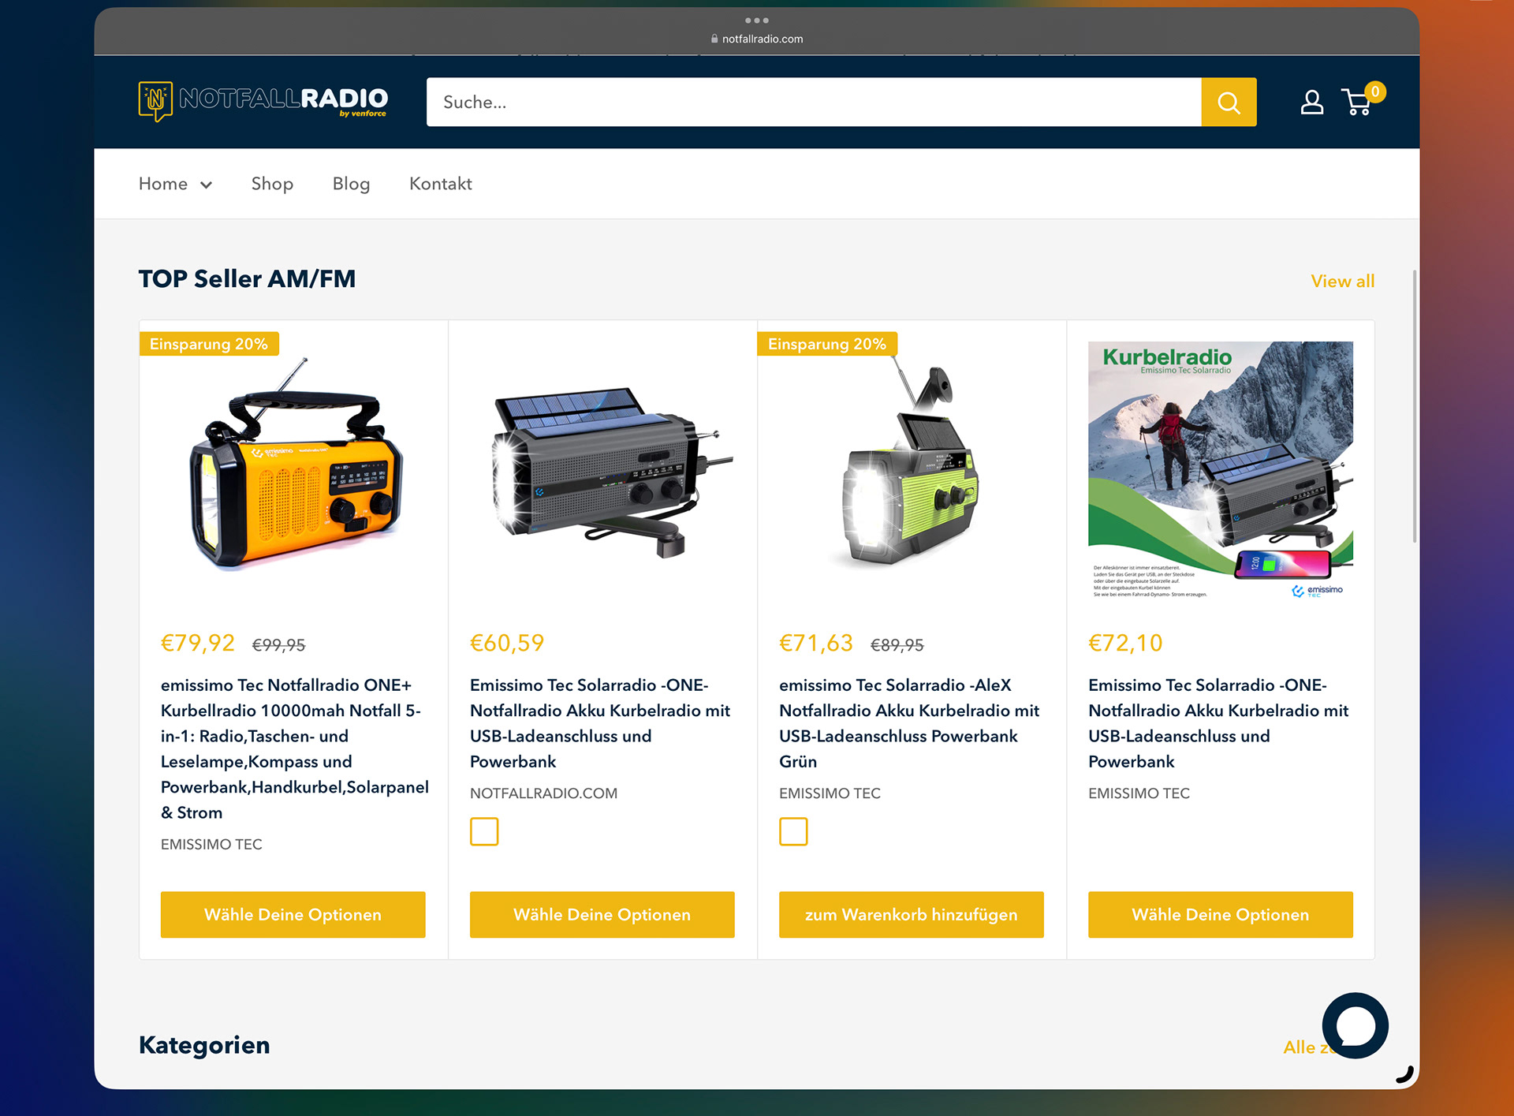
Task: Click the €71,63 price
Action: pos(815,643)
